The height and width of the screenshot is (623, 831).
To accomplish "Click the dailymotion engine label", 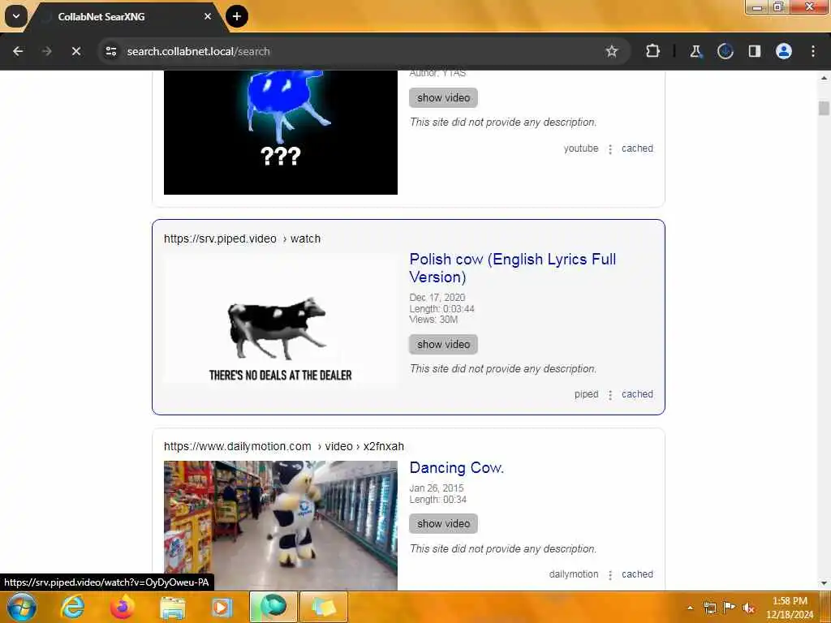I will point(574,574).
